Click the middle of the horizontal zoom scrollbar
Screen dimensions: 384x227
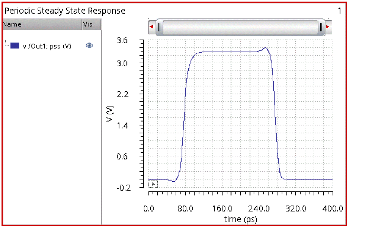click(x=240, y=27)
